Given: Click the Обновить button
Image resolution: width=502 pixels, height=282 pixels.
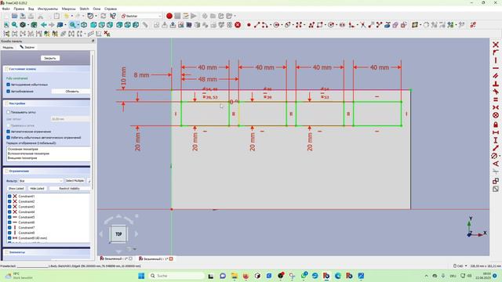Looking at the screenshot, I should tap(71, 91).
